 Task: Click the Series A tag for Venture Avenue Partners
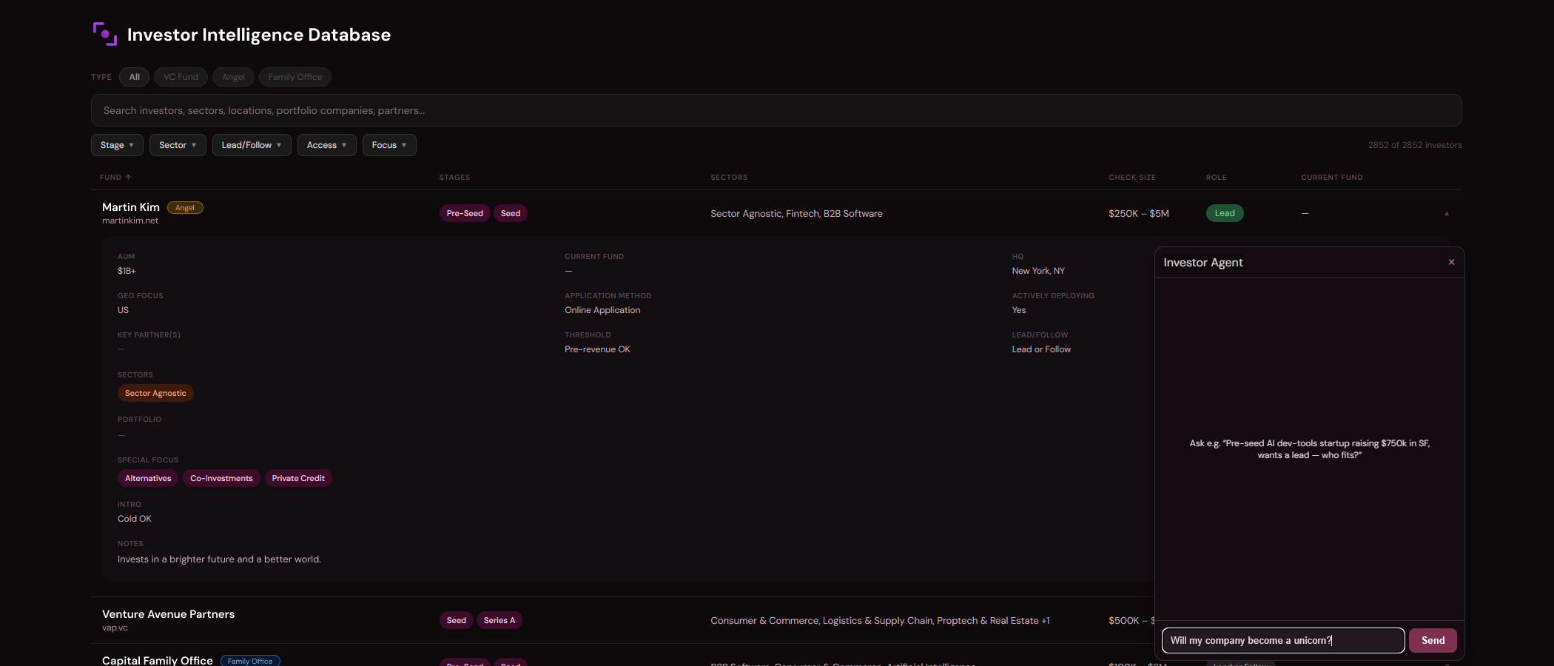coord(499,620)
